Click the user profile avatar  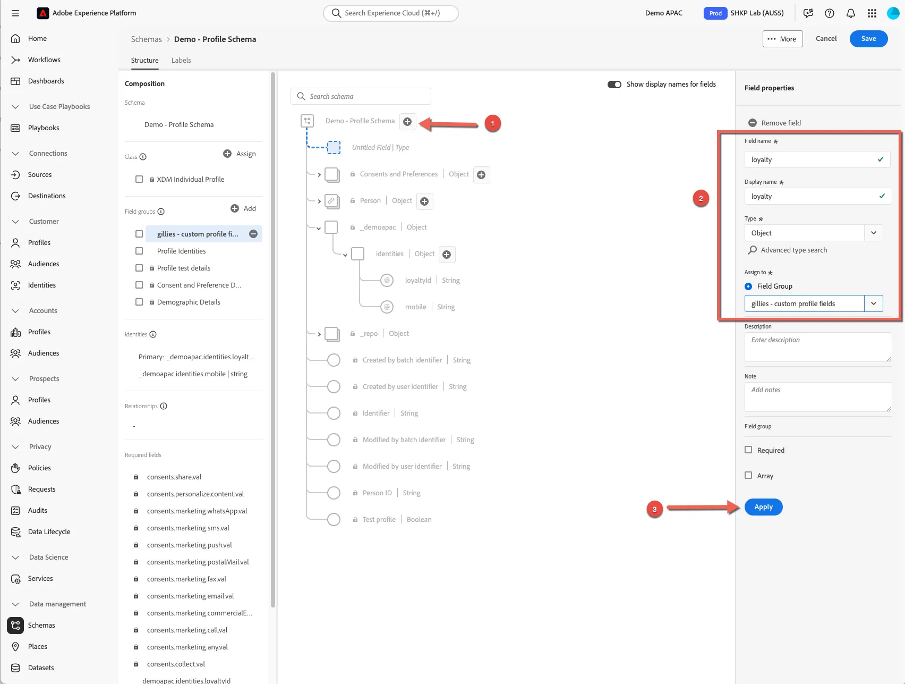[x=893, y=13]
